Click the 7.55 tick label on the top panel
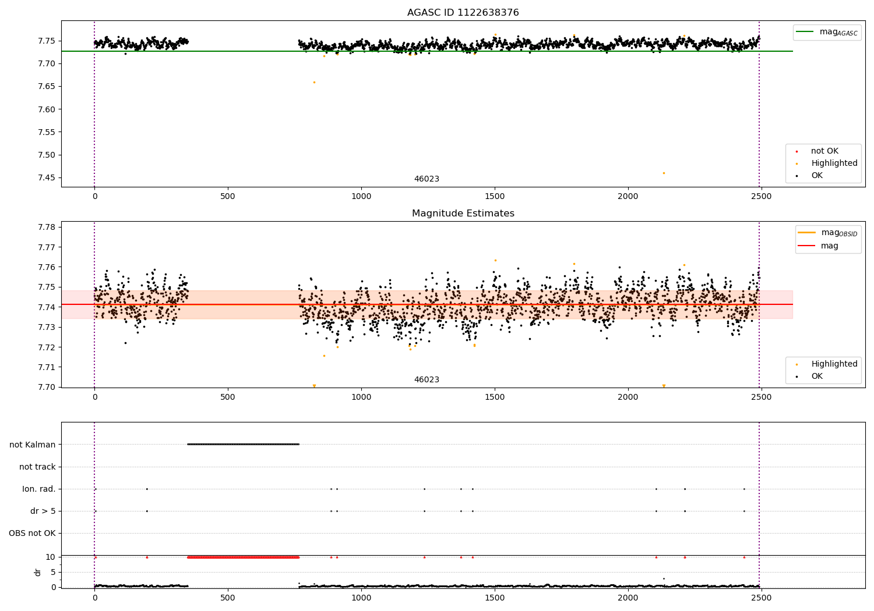Viewport: 874px width, 611px height. click(46, 132)
